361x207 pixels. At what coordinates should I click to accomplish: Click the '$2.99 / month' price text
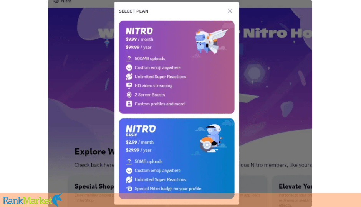pyautogui.click(x=139, y=142)
